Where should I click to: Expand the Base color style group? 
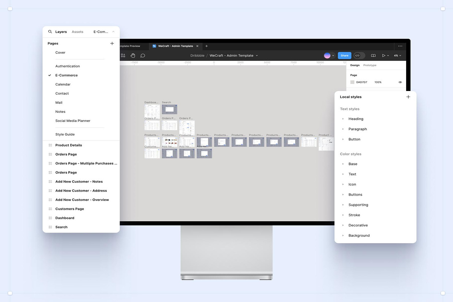(x=343, y=164)
